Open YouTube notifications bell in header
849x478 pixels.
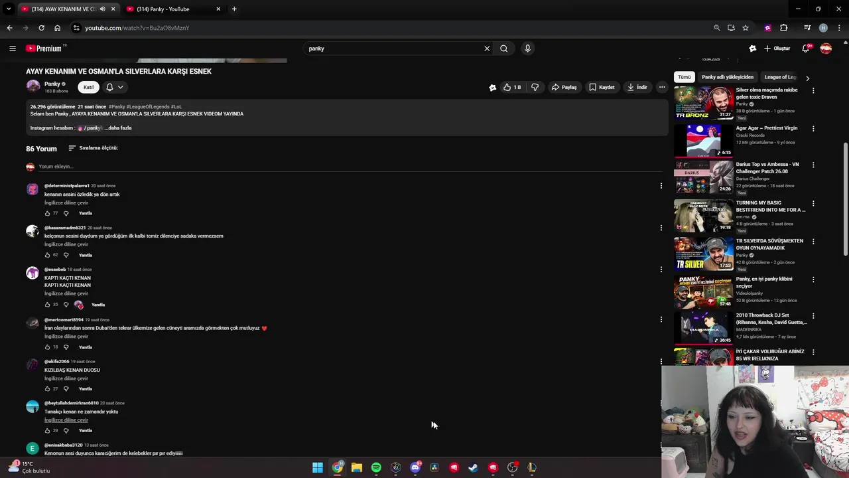coord(806,48)
